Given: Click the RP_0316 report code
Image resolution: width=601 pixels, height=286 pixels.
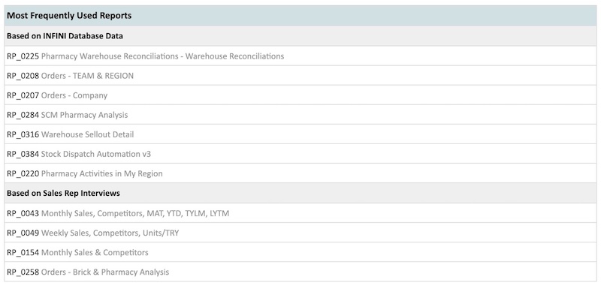Looking at the screenshot, I should tap(23, 134).
